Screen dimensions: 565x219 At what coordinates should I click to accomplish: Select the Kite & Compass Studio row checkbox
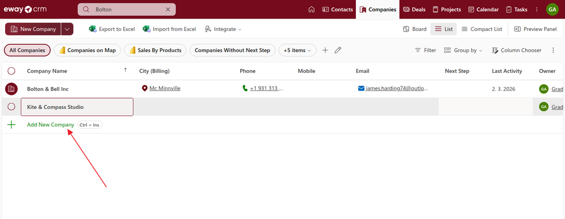11,107
